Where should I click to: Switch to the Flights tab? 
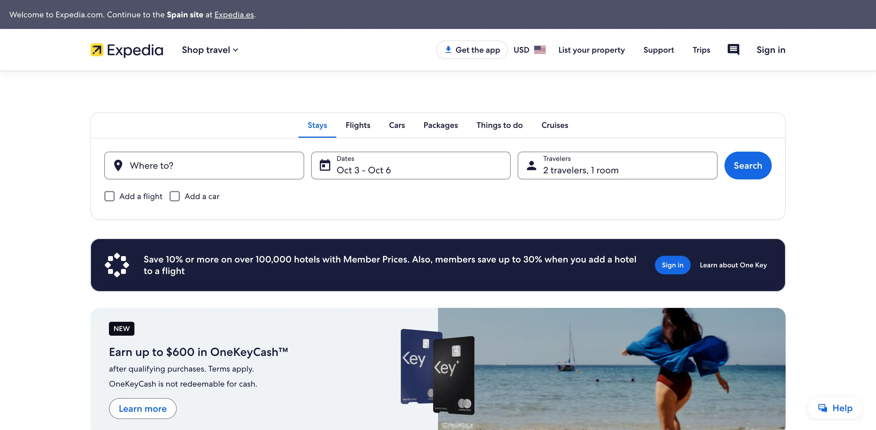[358, 125]
